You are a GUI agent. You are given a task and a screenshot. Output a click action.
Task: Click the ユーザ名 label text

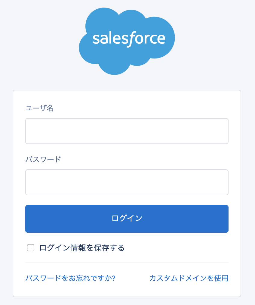(x=40, y=108)
